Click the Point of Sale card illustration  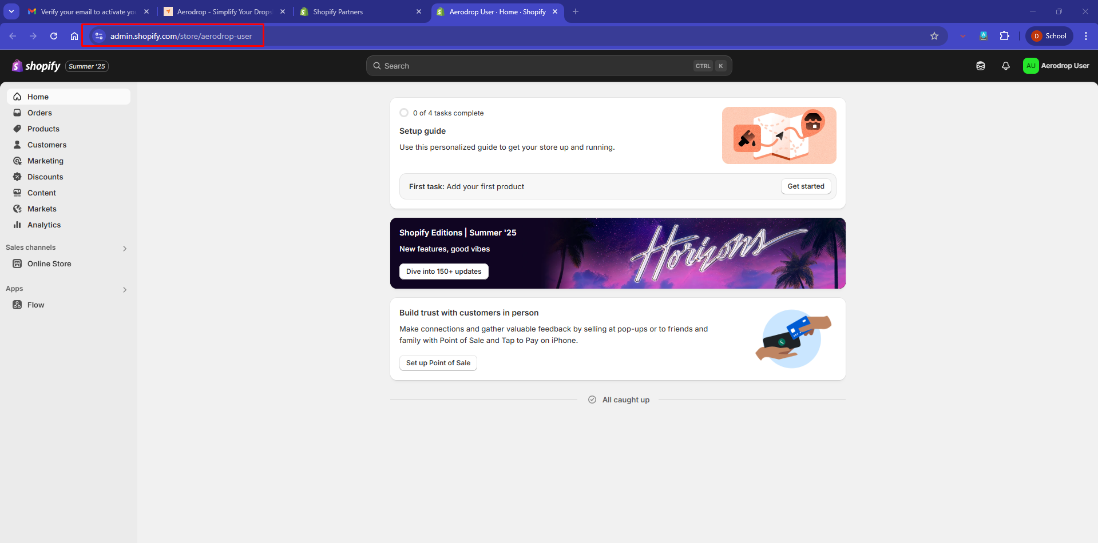pyautogui.click(x=793, y=338)
